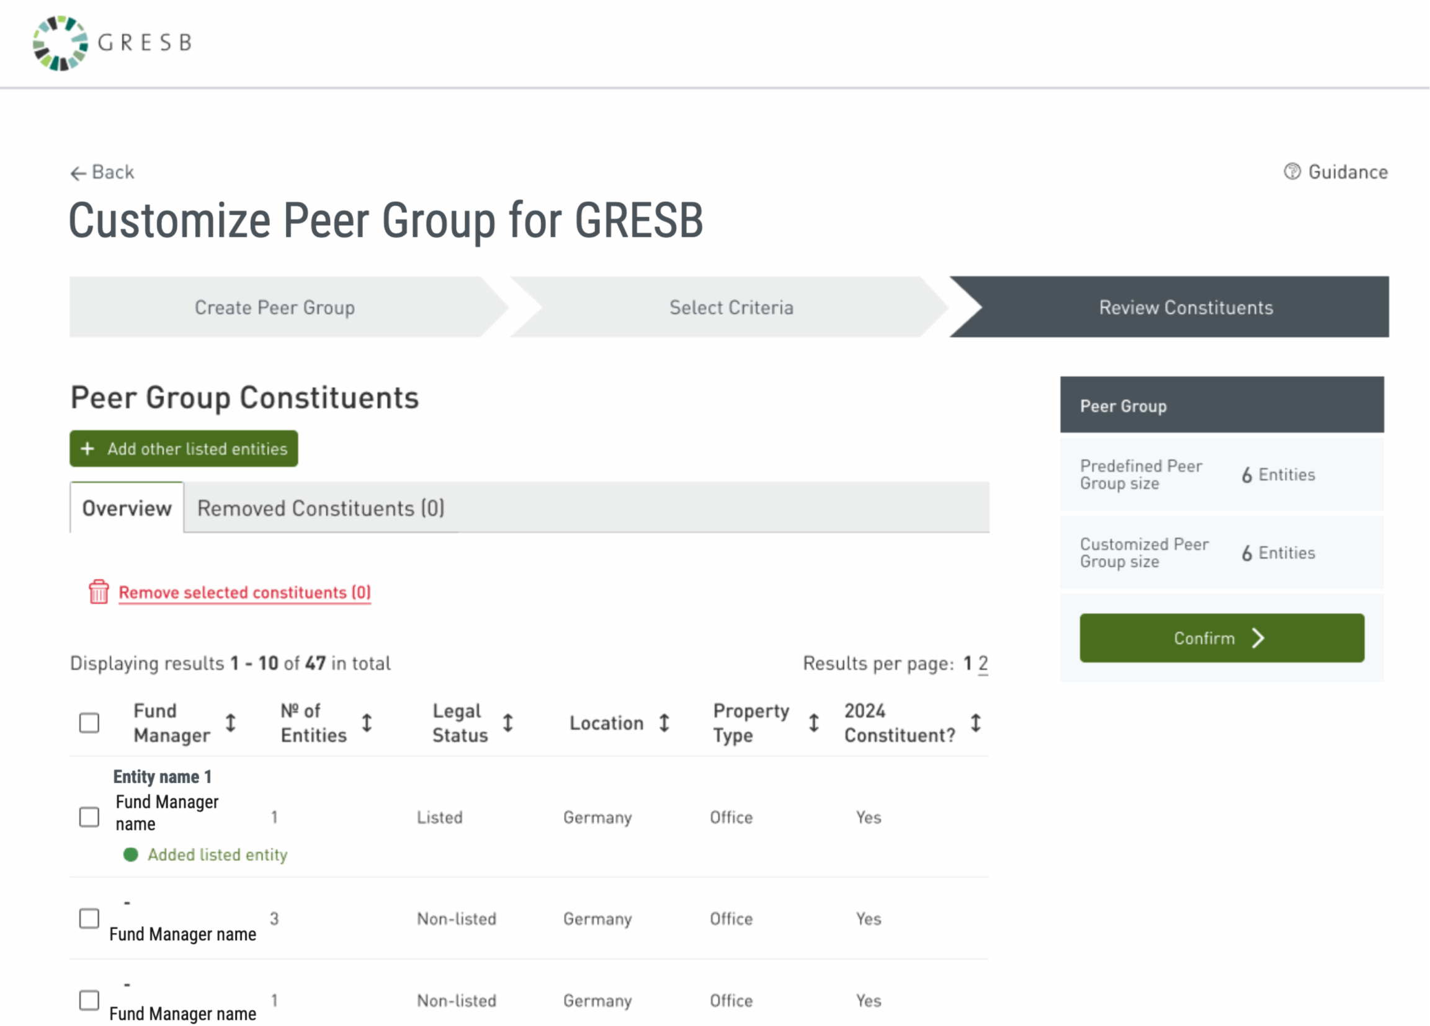This screenshot has height=1026, width=1430.
Task: Go to the Select Criteria step
Action: coord(731,307)
